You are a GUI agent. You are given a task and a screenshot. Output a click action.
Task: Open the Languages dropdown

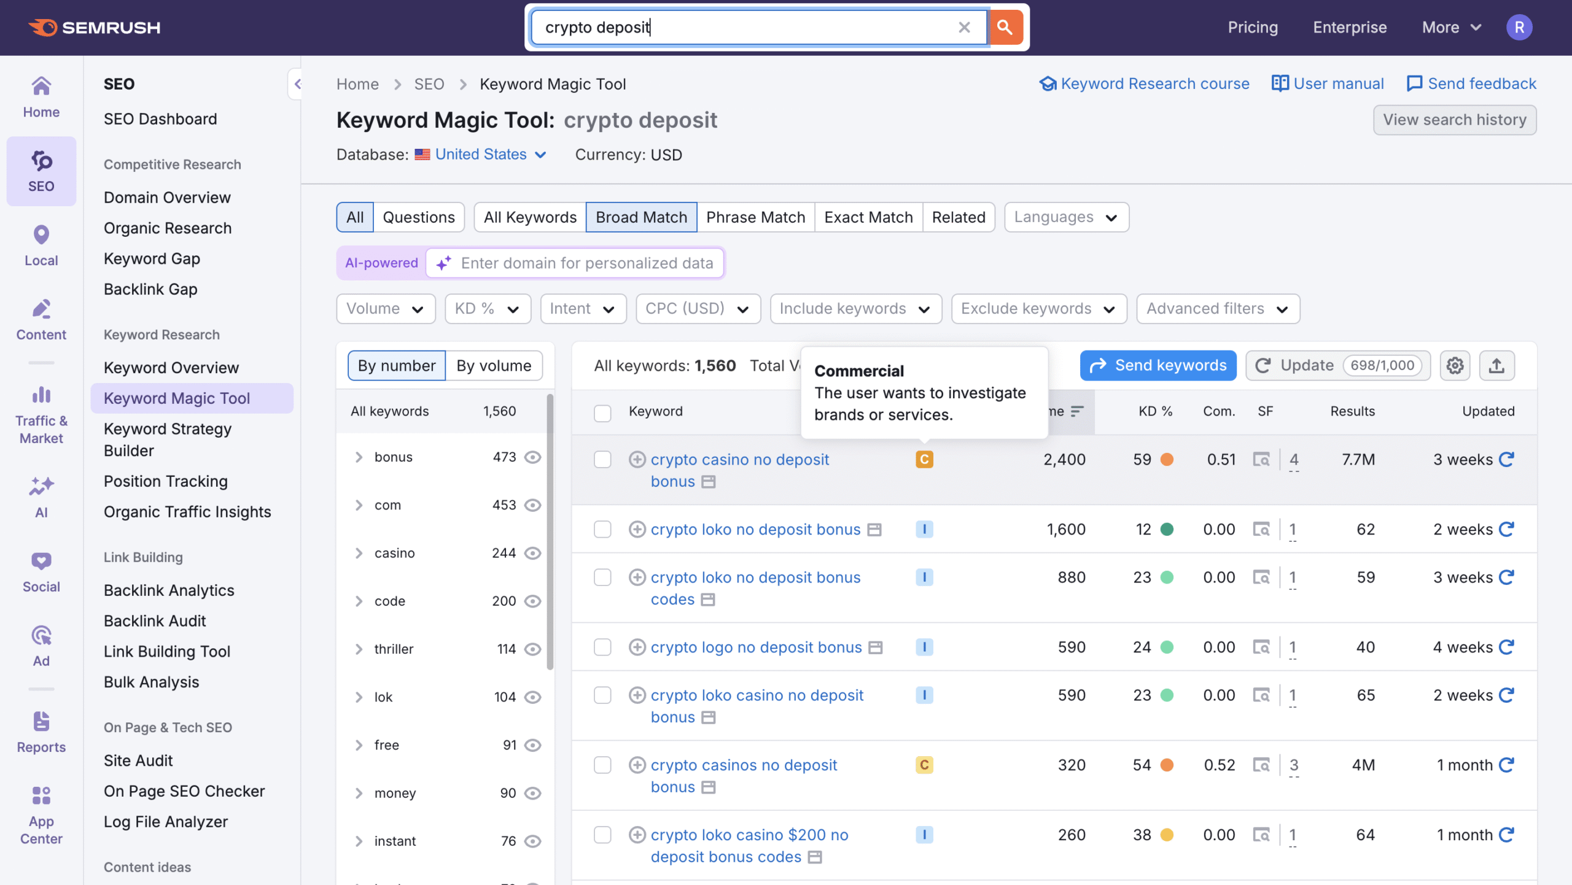pyautogui.click(x=1066, y=217)
